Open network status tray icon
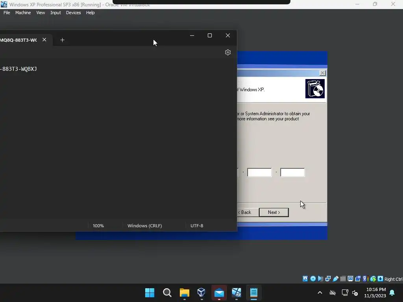The height and width of the screenshot is (302, 403). (x=345, y=293)
